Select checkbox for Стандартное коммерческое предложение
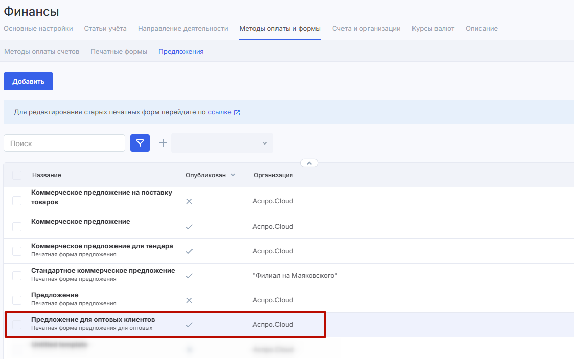 coord(17,276)
